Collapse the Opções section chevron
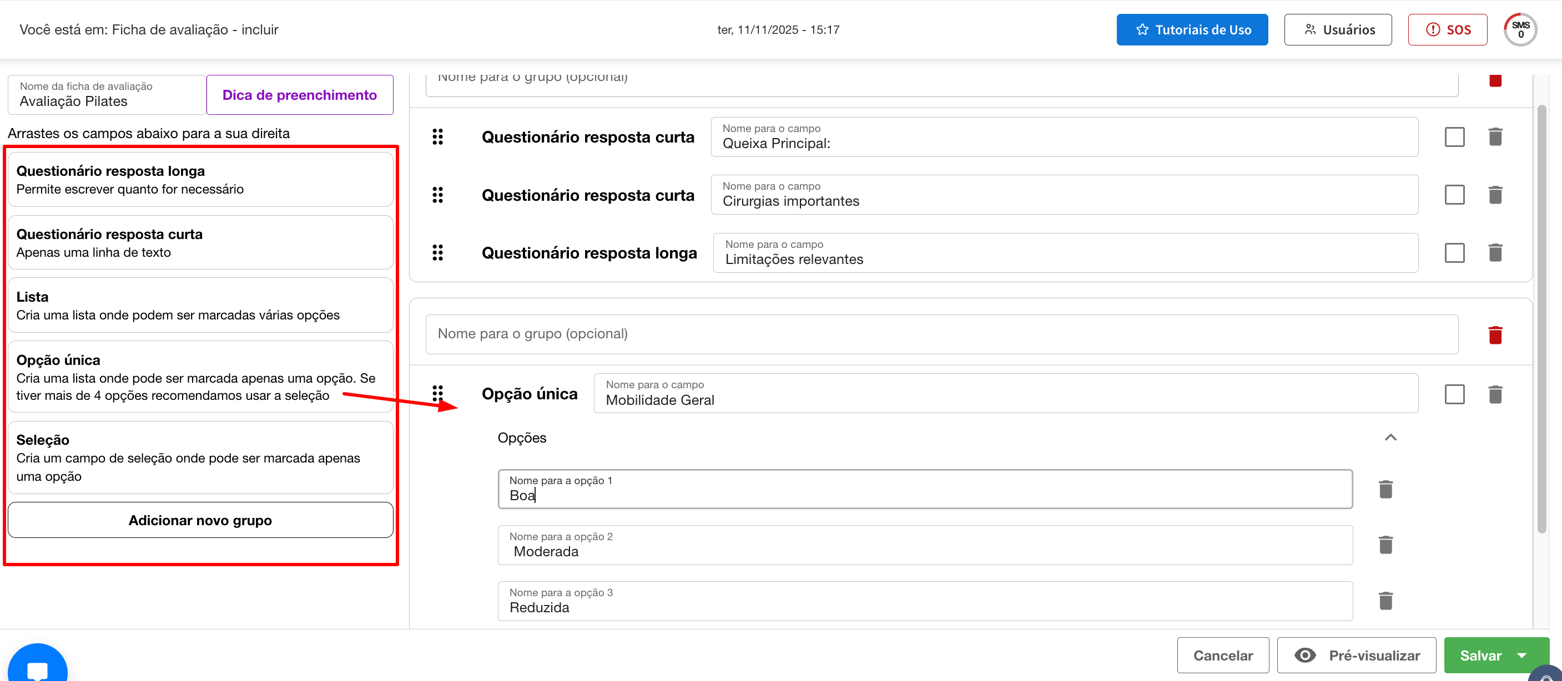Screen dimensions: 1562x681 1390,438
